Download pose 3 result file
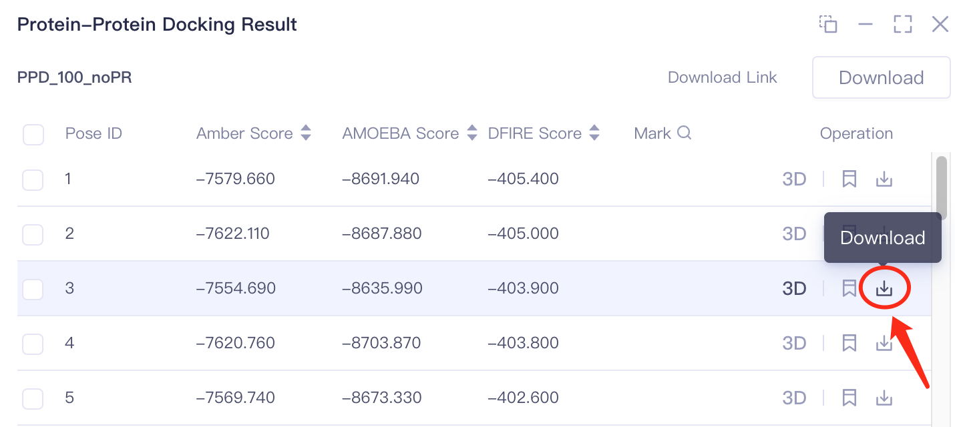The width and height of the screenshot is (955, 427). [x=884, y=288]
